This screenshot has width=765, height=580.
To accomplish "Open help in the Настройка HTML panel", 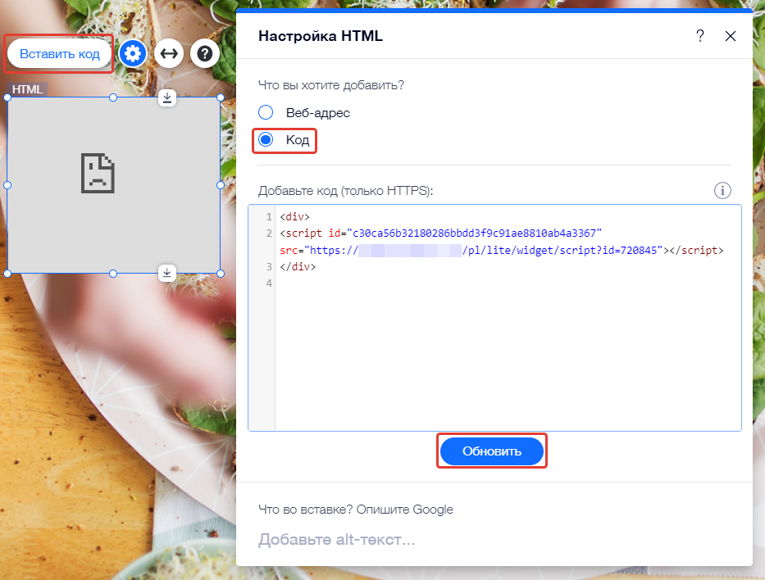I will pos(700,35).
